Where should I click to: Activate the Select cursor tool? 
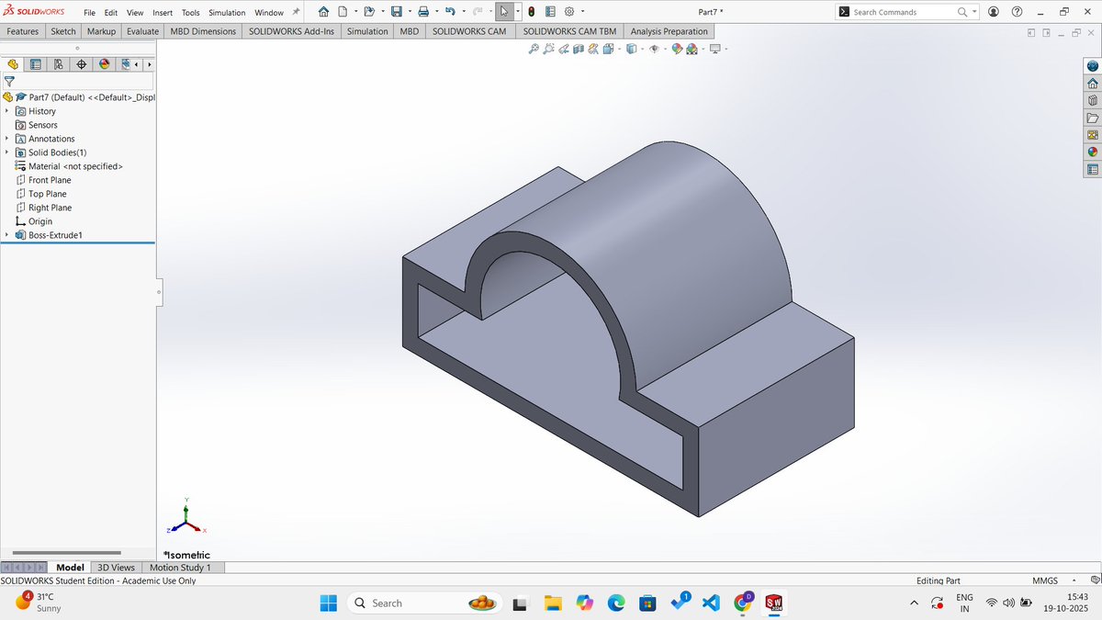click(503, 12)
